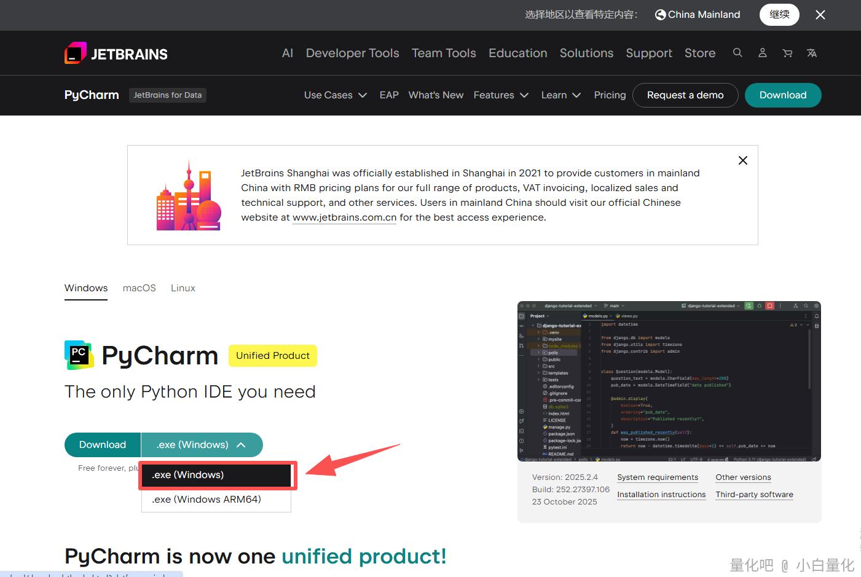This screenshot has width=861, height=577.
Task: Expand the Learn dropdown
Action: [560, 95]
